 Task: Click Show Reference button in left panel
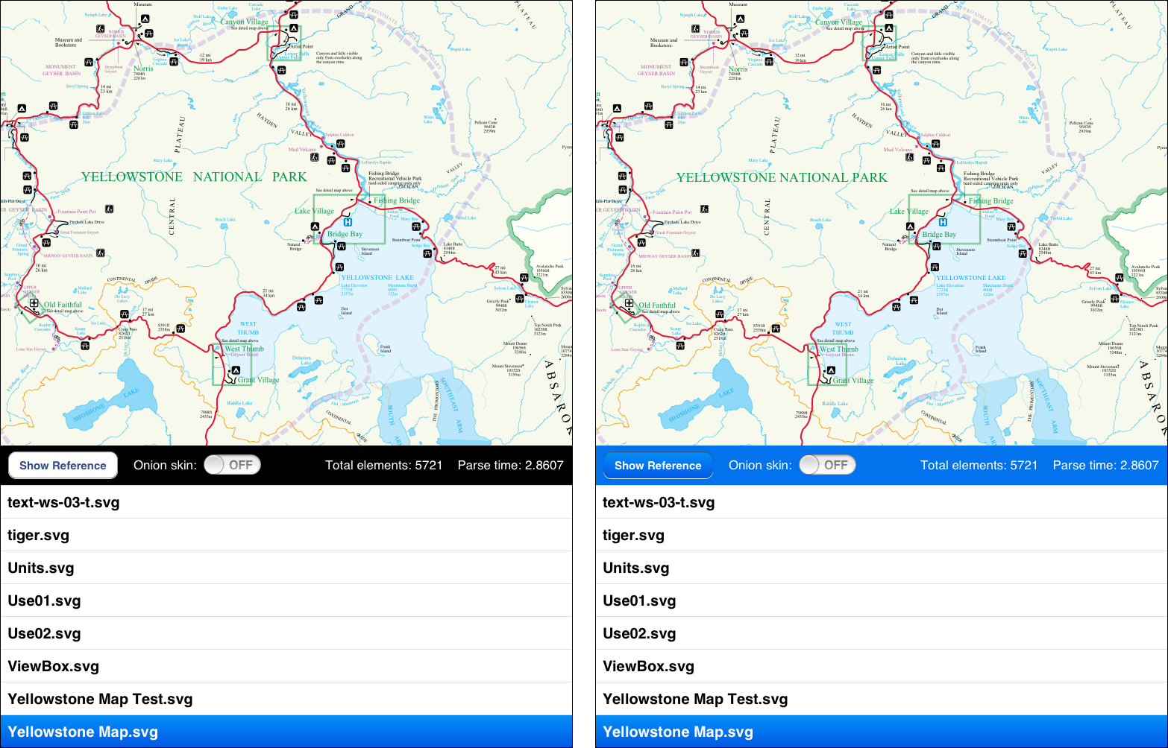tap(63, 466)
